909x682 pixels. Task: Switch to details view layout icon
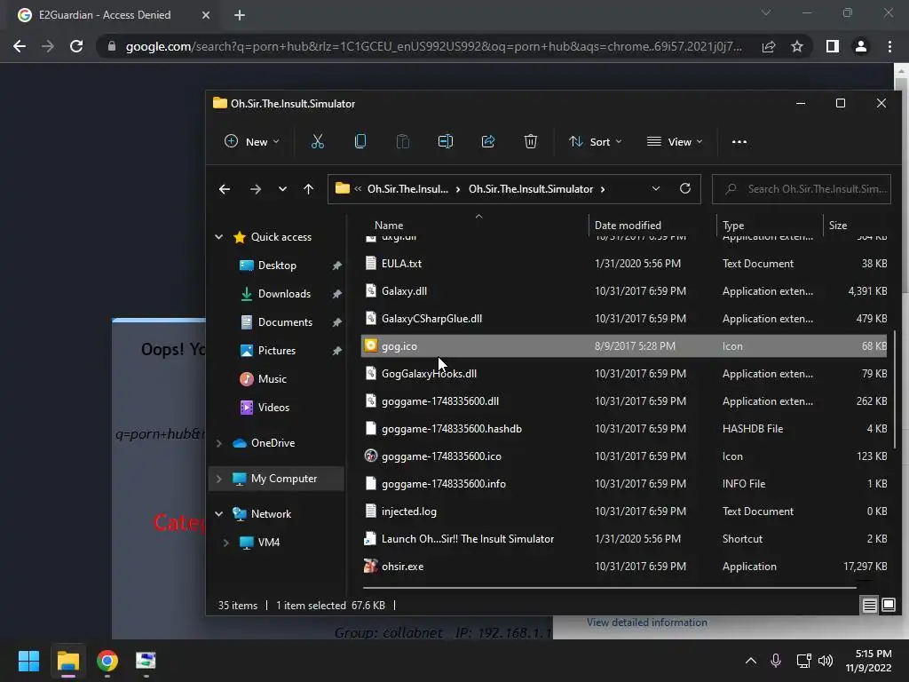click(869, 606)
